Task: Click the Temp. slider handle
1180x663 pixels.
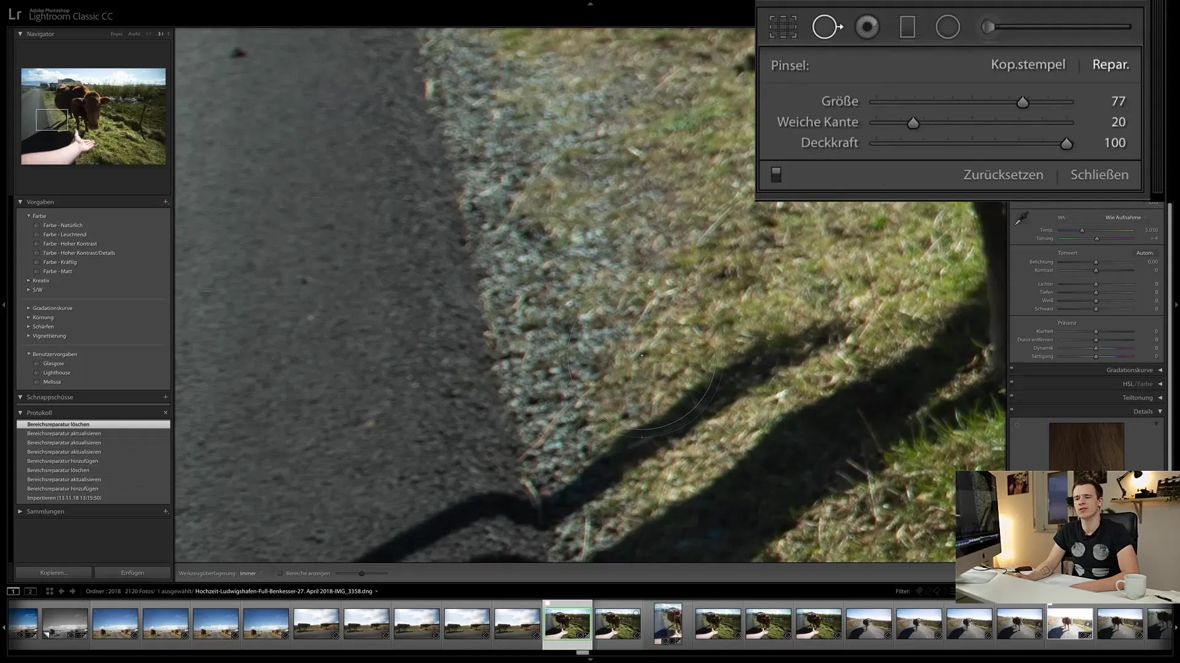Action: 1082,231
